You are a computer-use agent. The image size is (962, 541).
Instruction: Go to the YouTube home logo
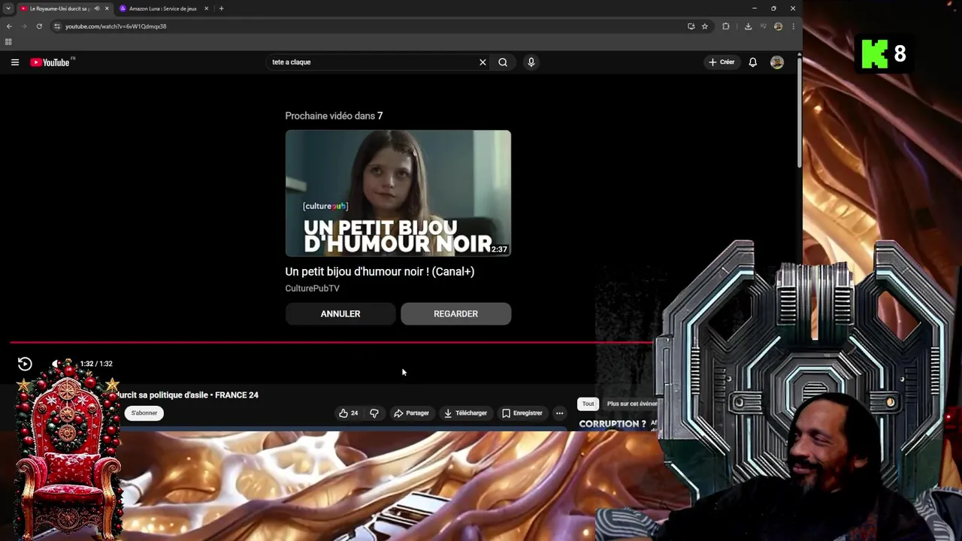[x=51, y=62]
